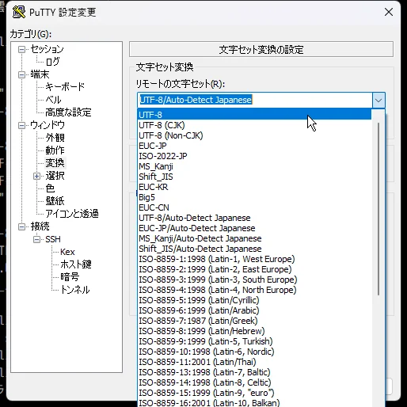The image size is (407, 407).
Task: Click the character set combo box text field
Action: pyautogui.click(x=255, y=100)
